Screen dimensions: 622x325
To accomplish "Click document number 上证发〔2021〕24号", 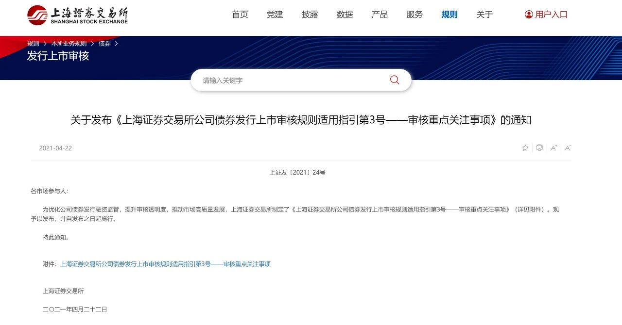I will pyautogui.click(x=297, y=173).
